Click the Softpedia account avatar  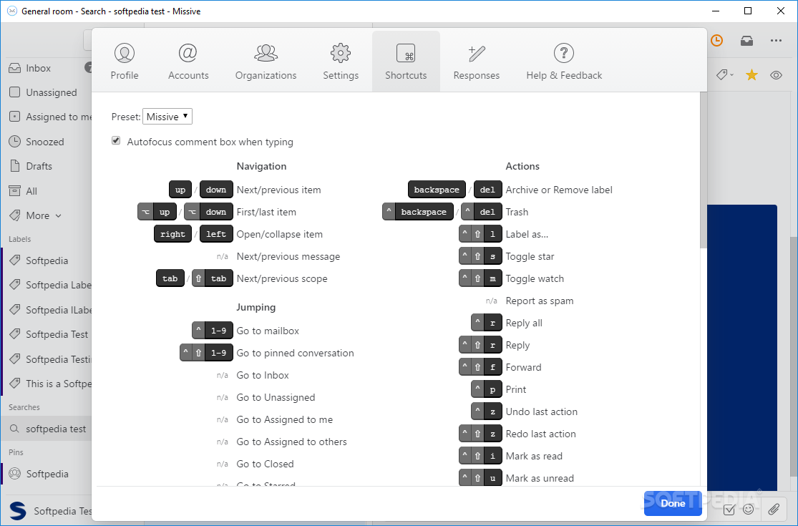(18, 510)
